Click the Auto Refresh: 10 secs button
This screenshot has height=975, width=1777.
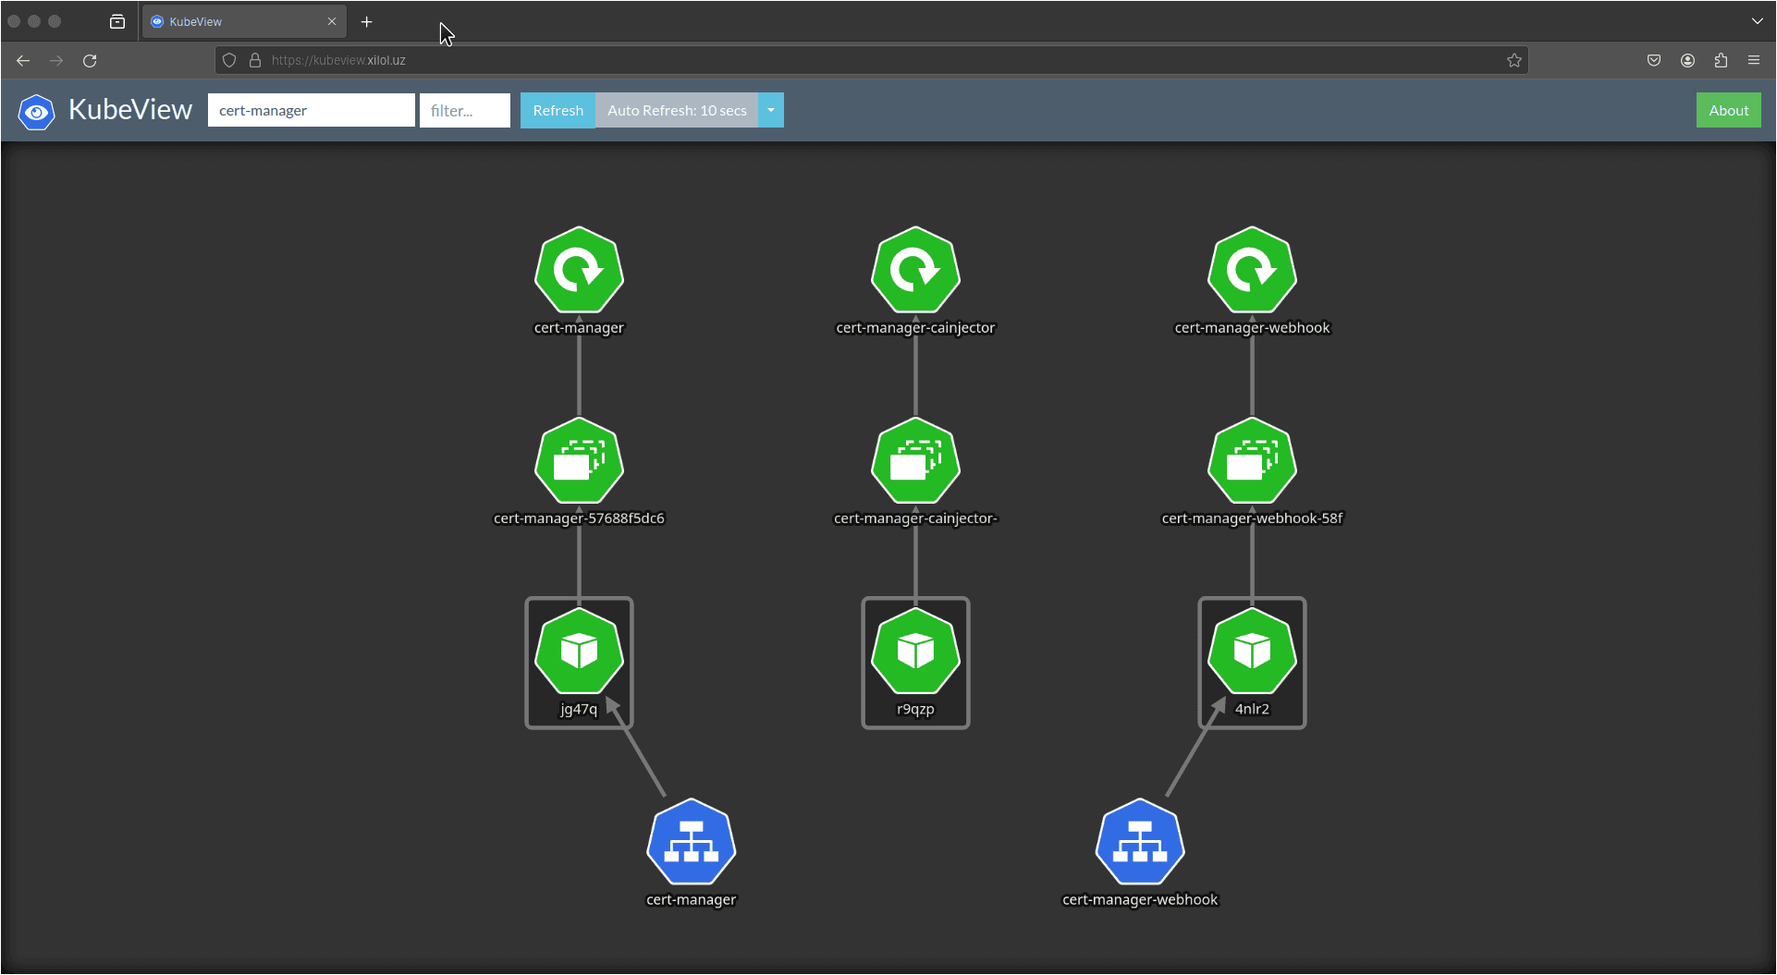[677, 110]
